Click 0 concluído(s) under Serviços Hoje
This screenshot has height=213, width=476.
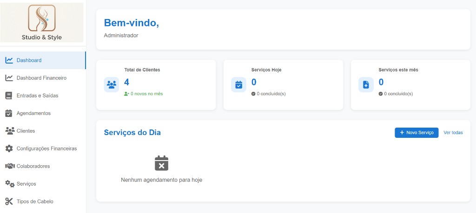271,94
